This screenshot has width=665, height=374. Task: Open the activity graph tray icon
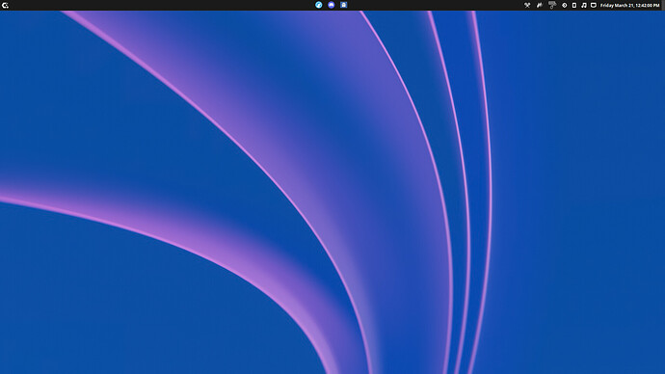click(540, 6)
